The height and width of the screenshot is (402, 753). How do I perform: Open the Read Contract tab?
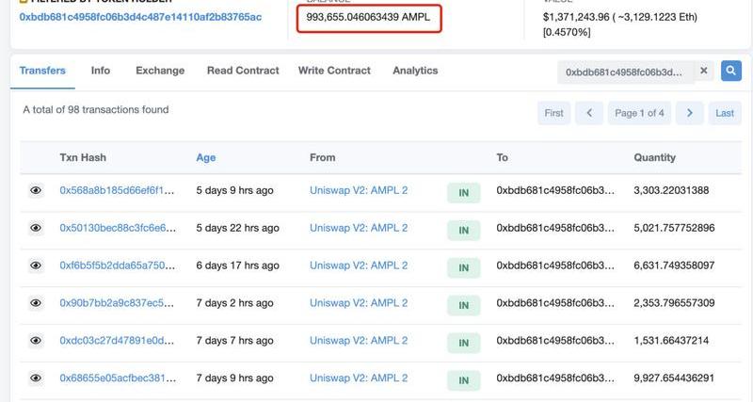[243, 71]
